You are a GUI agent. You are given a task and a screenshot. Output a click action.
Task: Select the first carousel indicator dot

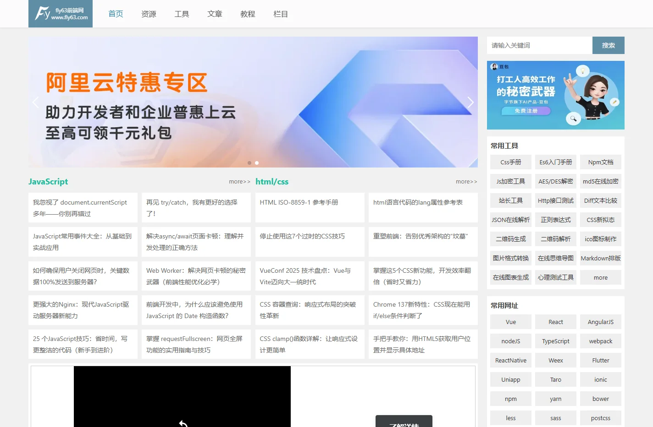click(x=249, y=163)
